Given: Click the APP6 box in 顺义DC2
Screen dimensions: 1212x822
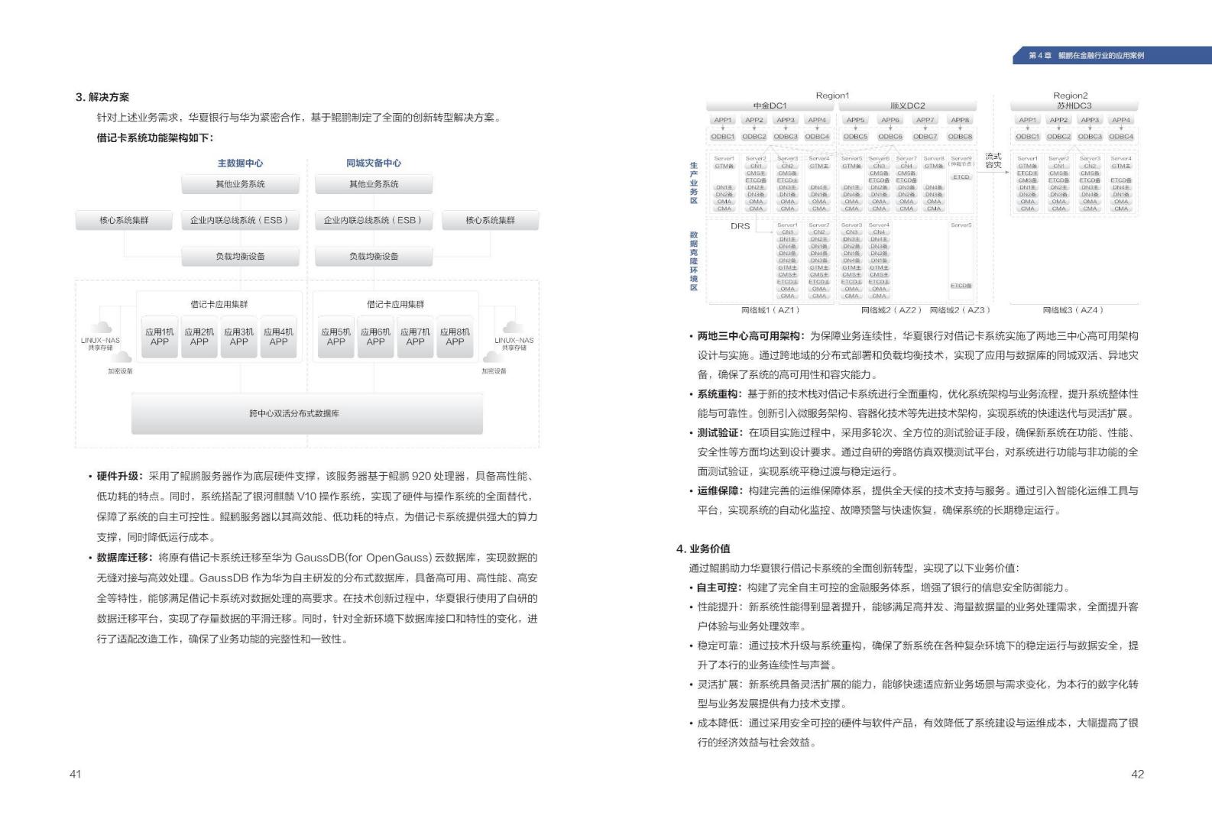Looking at the screenshot, I should pyautogui.click(x=890, y=120).
